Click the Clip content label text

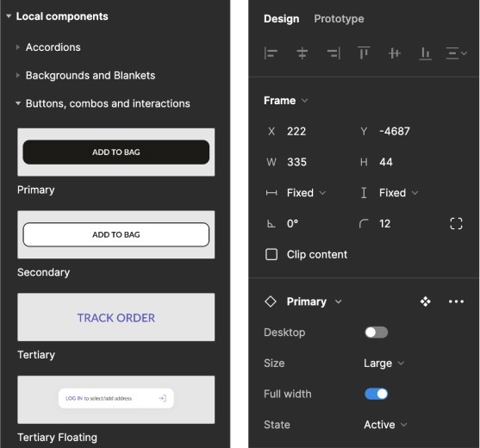(317, 254)
